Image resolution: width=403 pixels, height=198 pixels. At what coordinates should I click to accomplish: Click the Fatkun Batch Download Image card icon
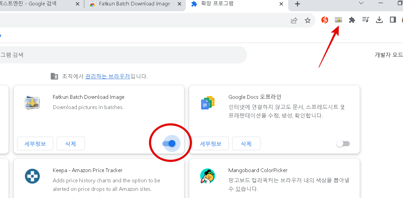(32, 103)
